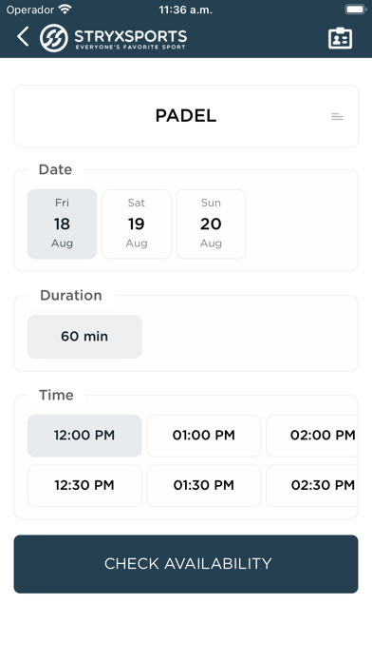
Task: Open the member ID card icon
Action: click(340, 38)
